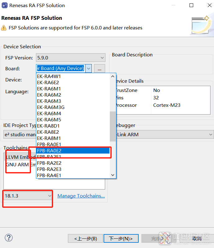
Task: Click the Back (上一步) button
Action: click(86, 238)
